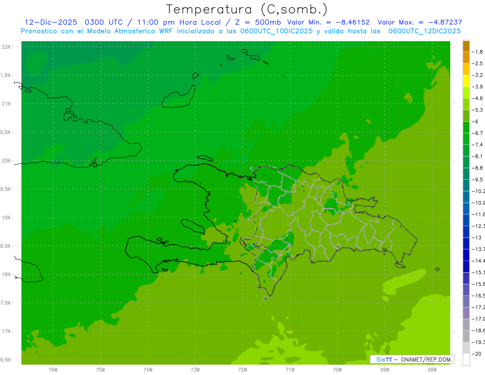485x375 pixels.
Task: Click the purple swatch between -17.2 and -17.9
Action: 466,313
